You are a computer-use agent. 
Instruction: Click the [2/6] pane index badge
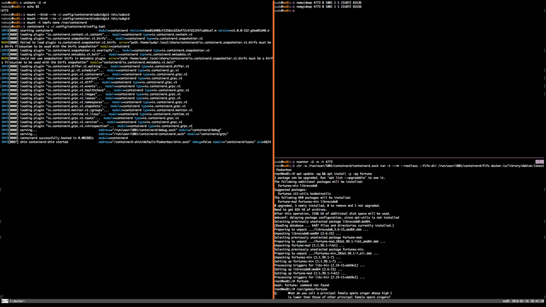540,161
